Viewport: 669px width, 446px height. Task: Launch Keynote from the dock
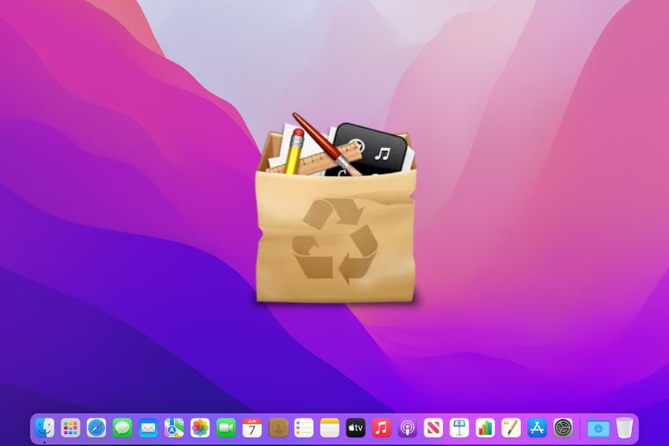[459, 428]
